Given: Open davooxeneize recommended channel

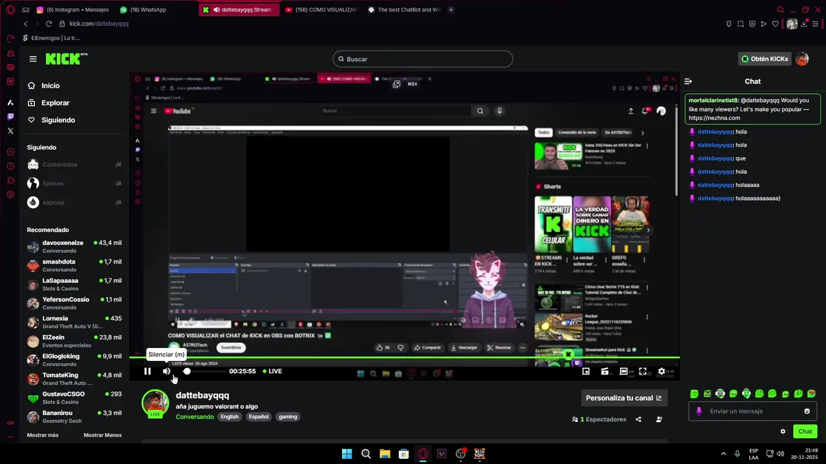Looking at the screenshot, I should (x=74, y=247).
